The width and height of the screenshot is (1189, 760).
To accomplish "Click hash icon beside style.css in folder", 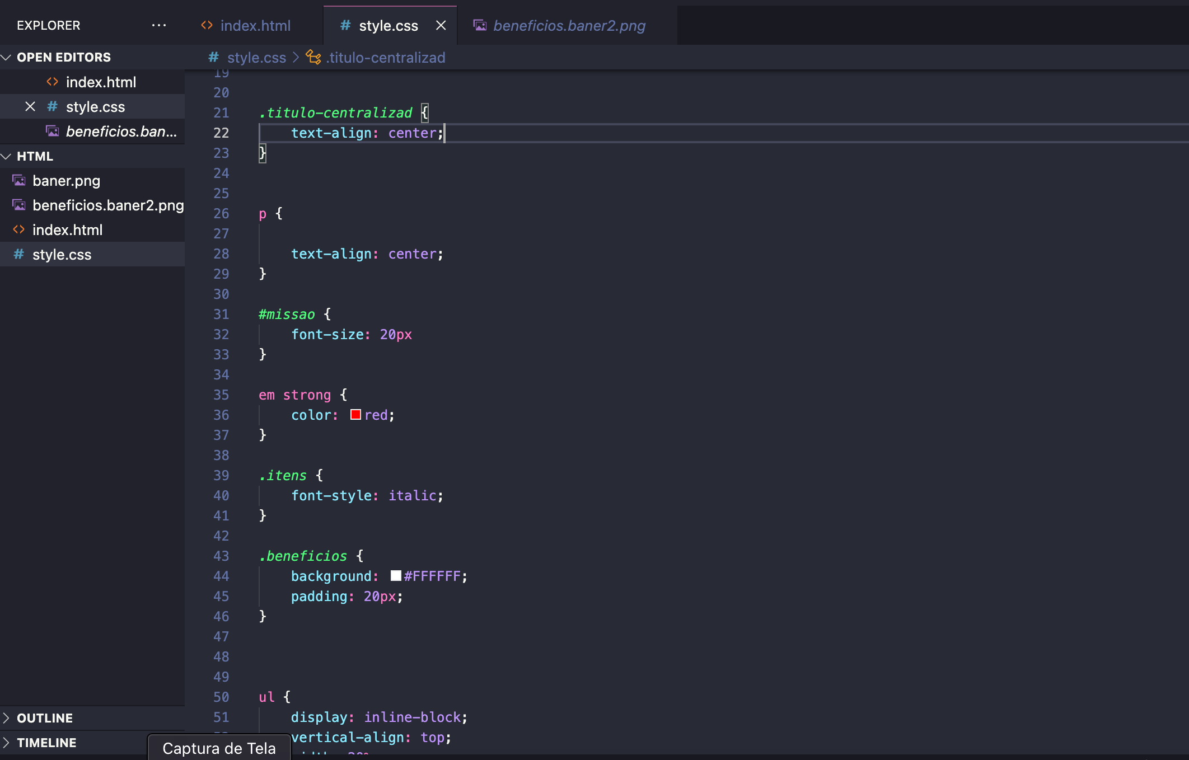I will pyautogui.click(x=18, y=254).
